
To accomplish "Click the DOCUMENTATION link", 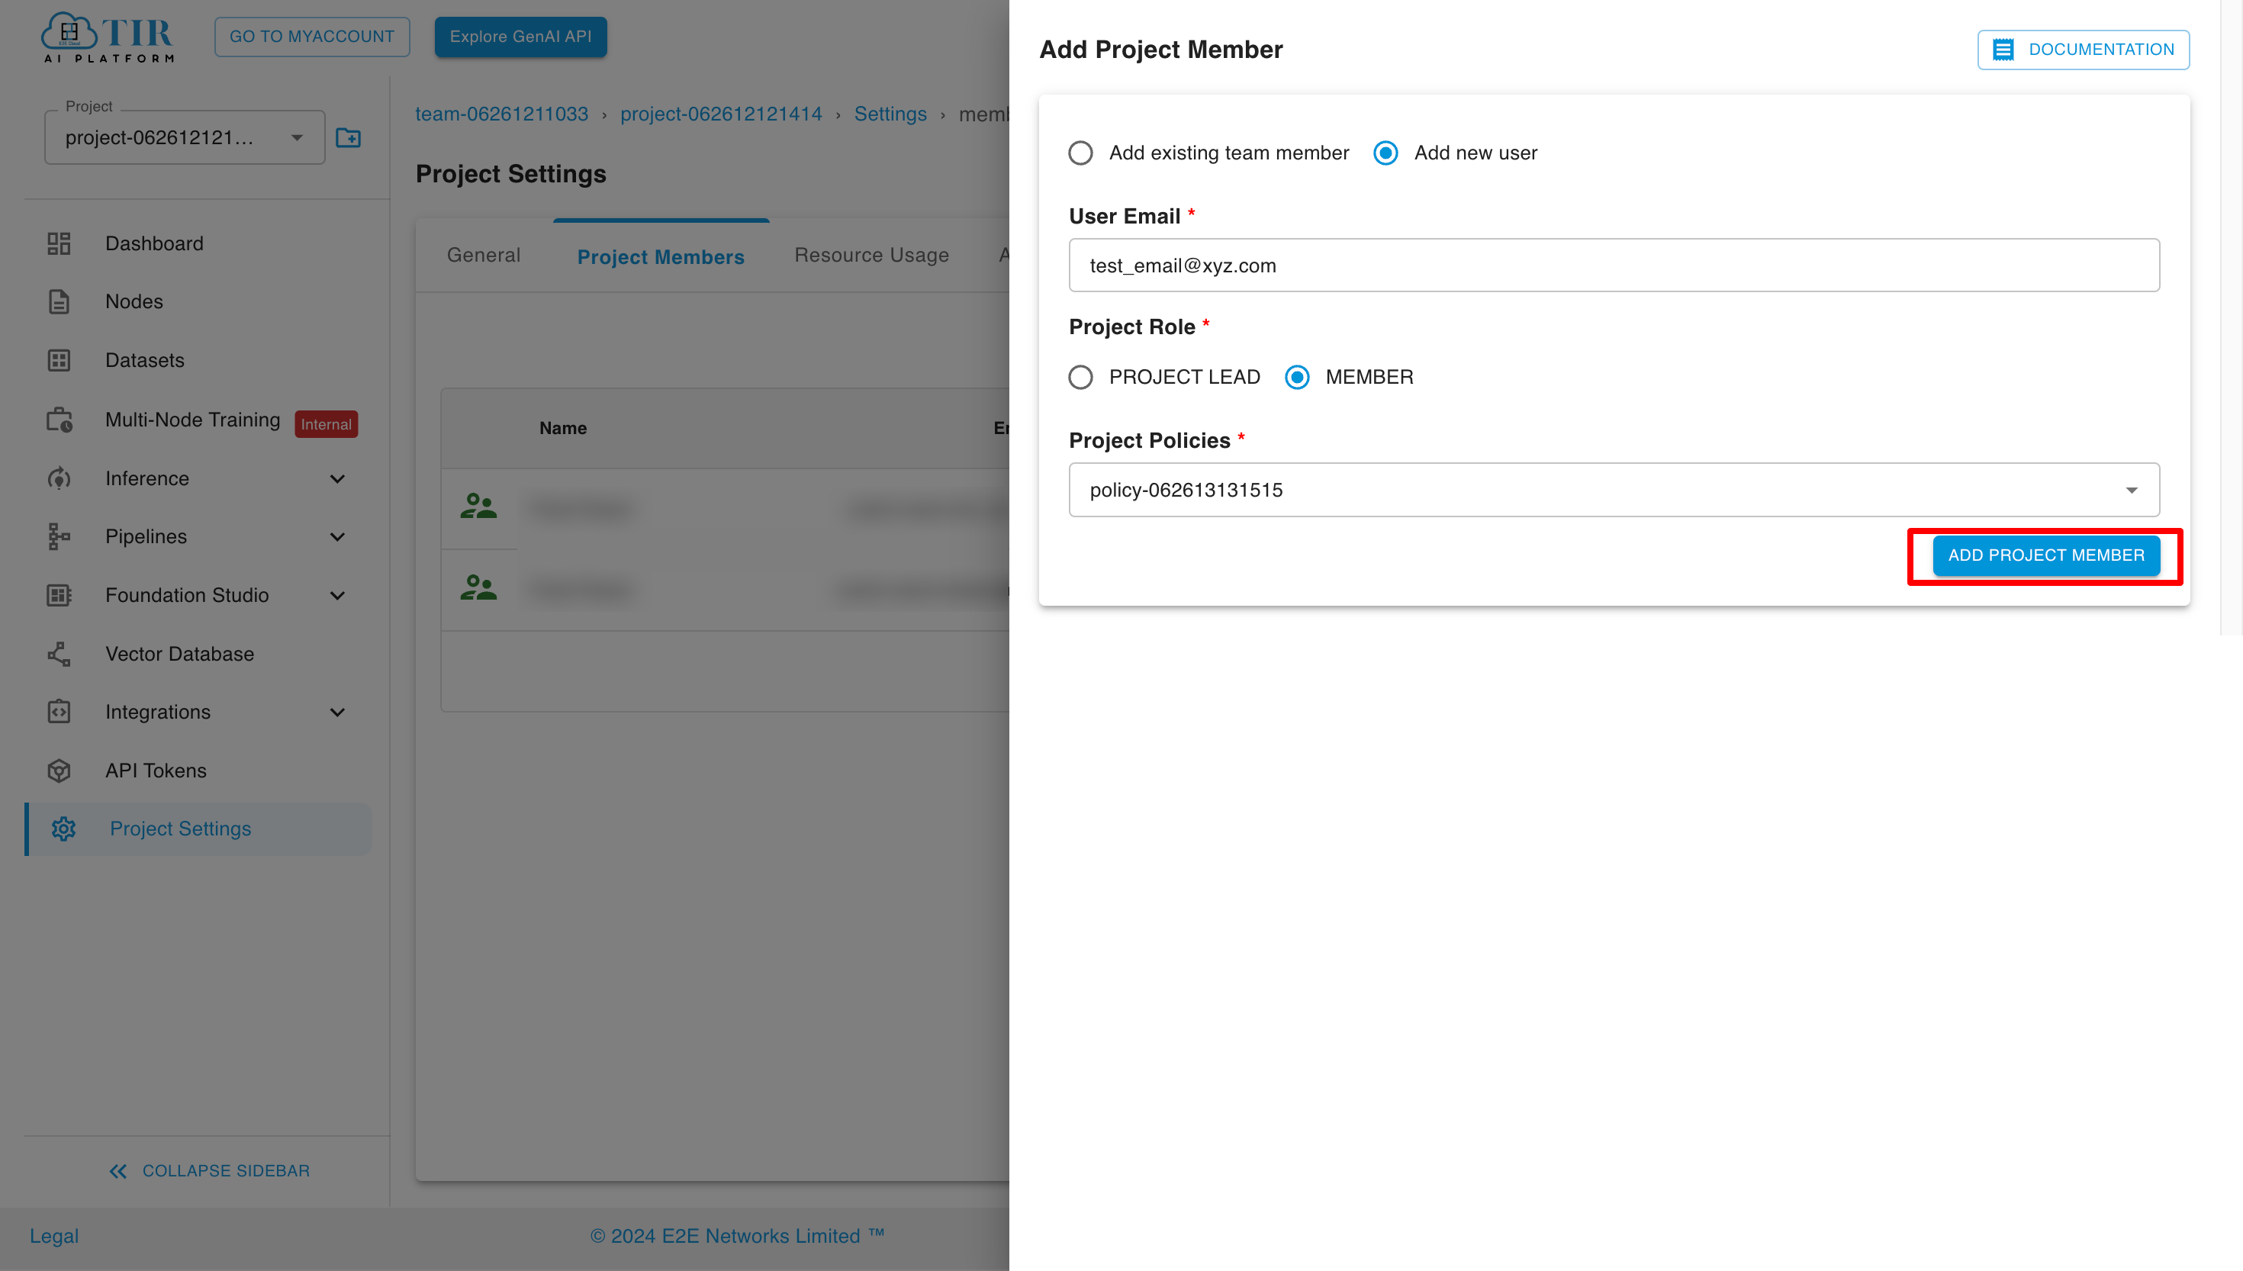I will pyautogui.click(x=2084, y=50).
